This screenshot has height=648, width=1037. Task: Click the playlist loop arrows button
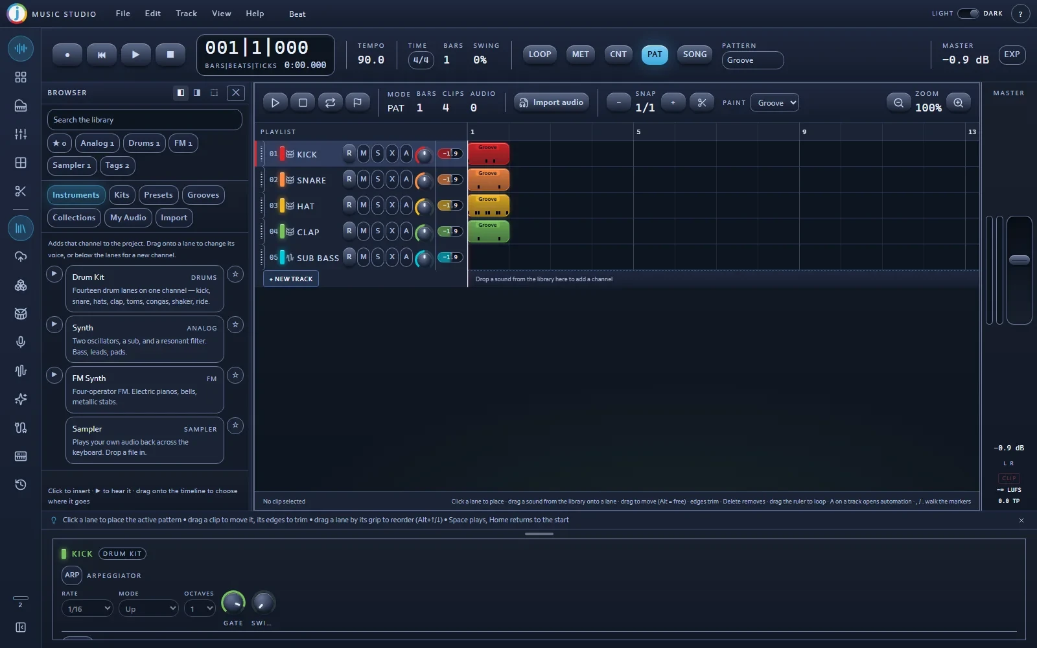[330, 102]
